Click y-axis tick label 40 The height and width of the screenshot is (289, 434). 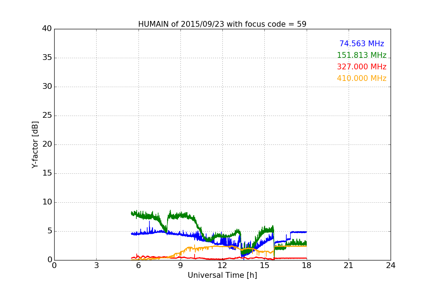pyautogui.click(x=47, y=29)
